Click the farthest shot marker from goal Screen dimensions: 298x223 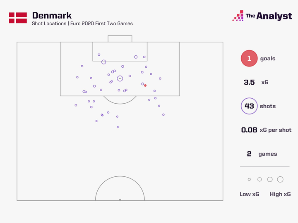pyautogui.click(x=118, y=127)
